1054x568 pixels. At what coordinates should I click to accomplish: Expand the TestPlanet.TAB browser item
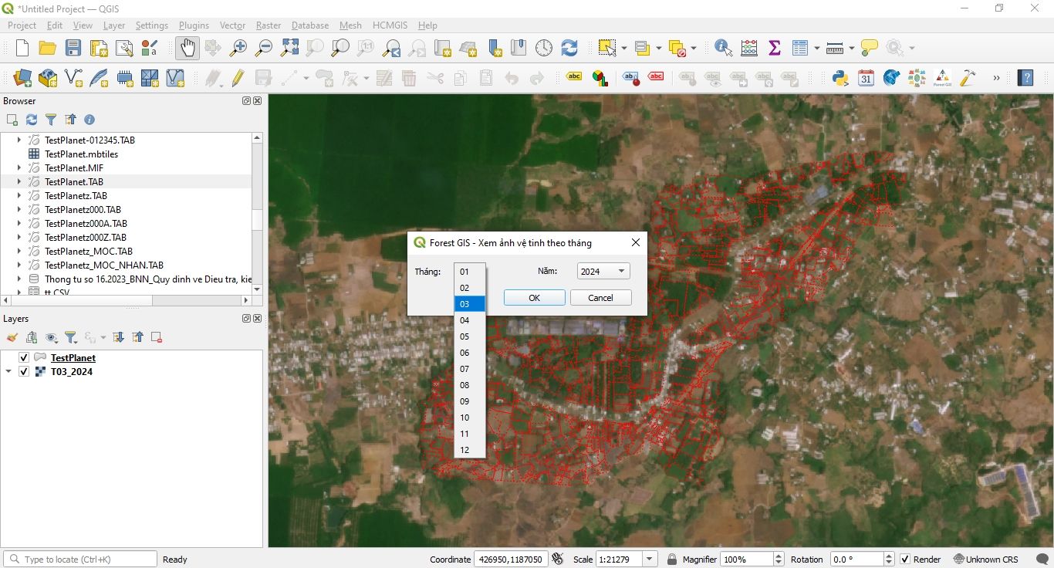[19, 182]
